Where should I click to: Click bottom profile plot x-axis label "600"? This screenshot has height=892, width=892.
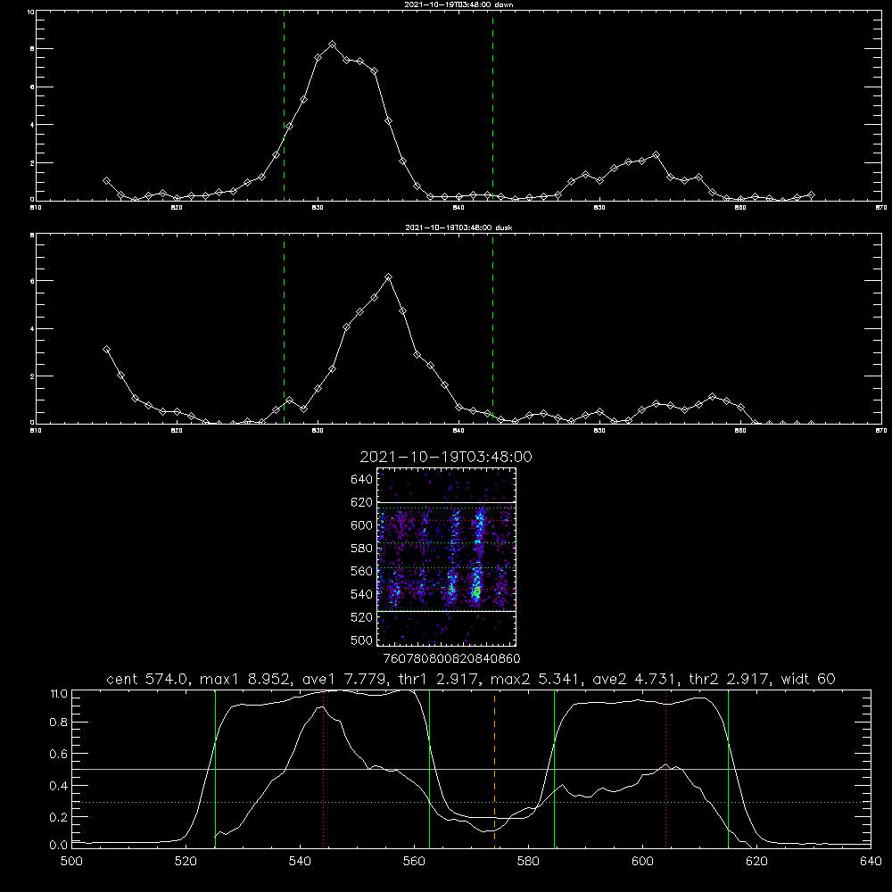643,862
